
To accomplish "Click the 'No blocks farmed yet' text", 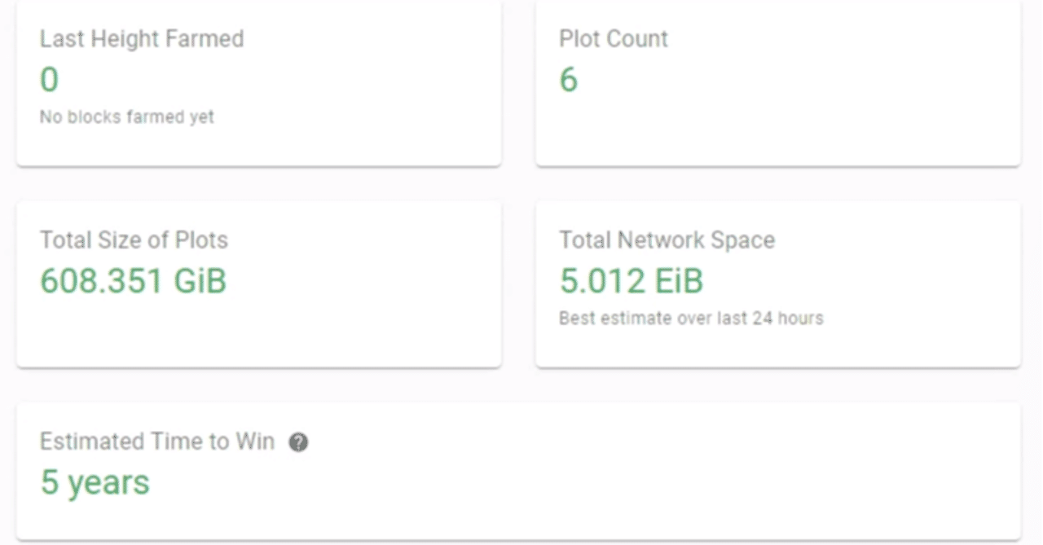I will click(x=127, y=116).
